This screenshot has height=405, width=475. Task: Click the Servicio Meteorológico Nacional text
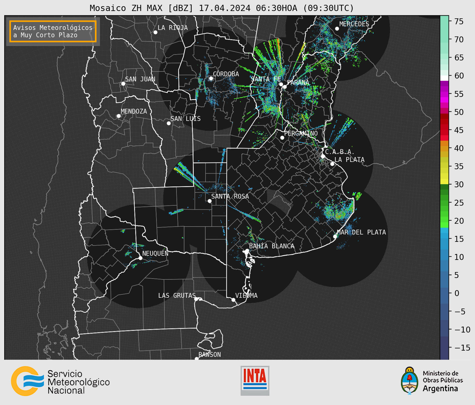coord(79,382)
